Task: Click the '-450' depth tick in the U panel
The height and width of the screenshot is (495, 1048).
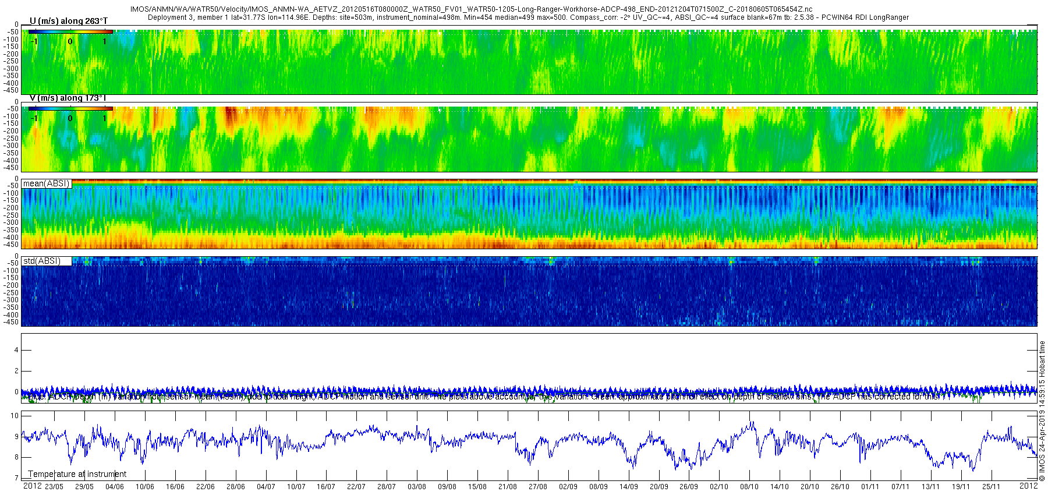Action: [x=12, y=90]
